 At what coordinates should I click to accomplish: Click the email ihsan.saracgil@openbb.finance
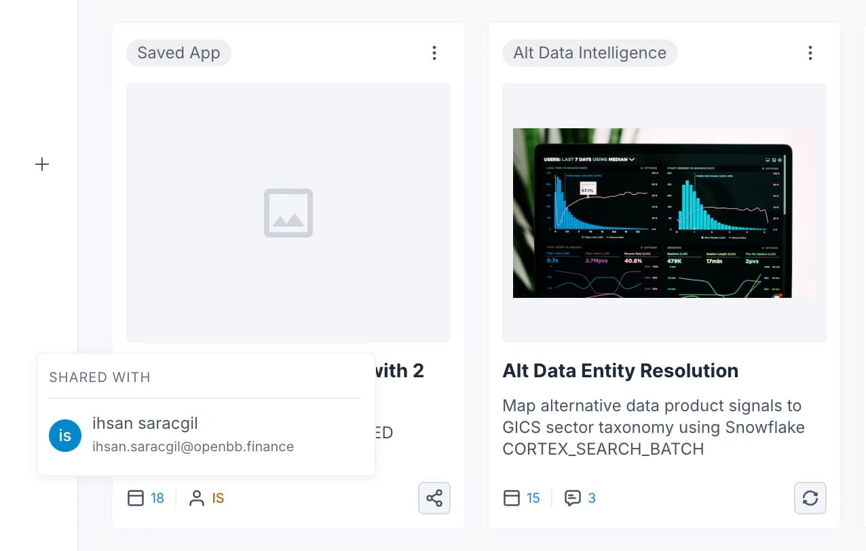click(193, 446)
